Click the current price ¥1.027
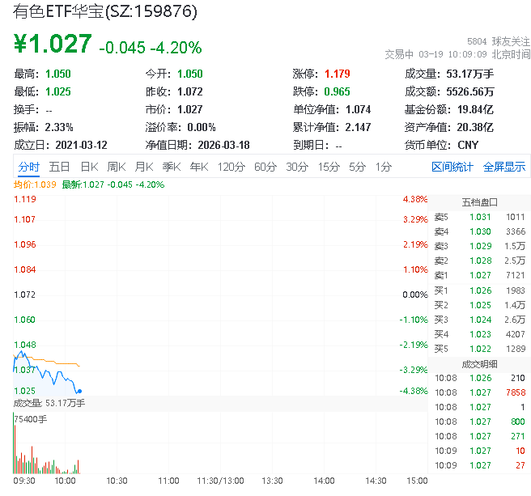The image size is (531, 496). pos(53,44)
